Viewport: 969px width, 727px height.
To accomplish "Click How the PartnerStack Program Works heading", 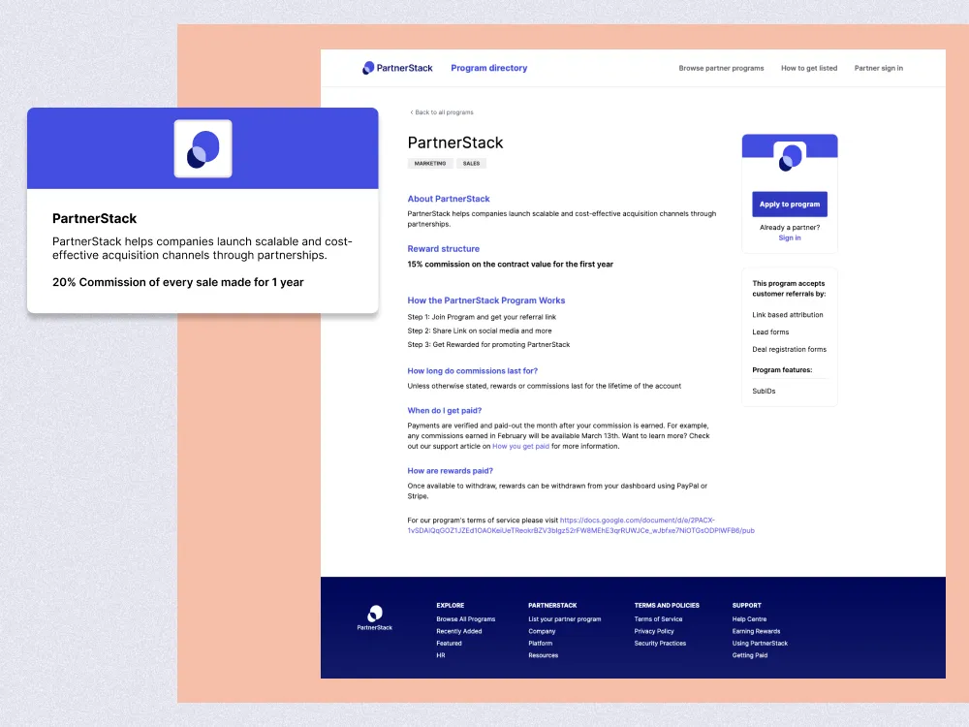I will coord(485,300).
